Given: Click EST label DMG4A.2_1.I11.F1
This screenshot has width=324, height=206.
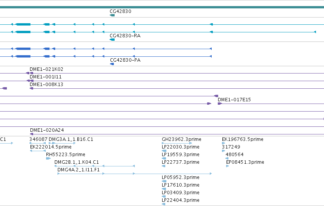Looking at the screenshot, I should pyautogui.click(x=78, y=170).
